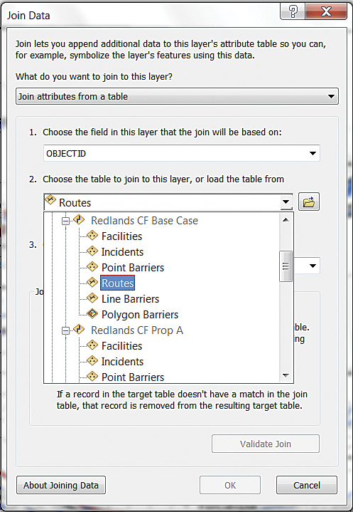Screen dimensions: 353x512
Task: Select the Incidents icon under Redlands CF Base Case
Action: coord(92,251)
